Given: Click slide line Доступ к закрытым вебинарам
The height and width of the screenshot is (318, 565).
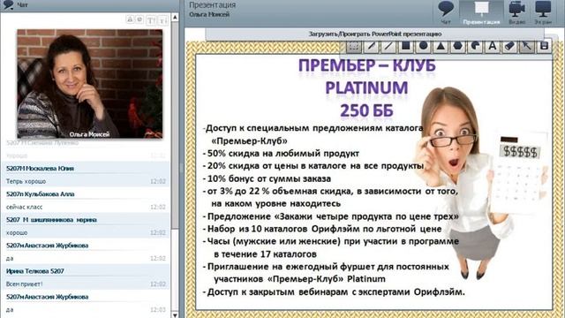Looking at the screenshot, I should tap(334, 292).
